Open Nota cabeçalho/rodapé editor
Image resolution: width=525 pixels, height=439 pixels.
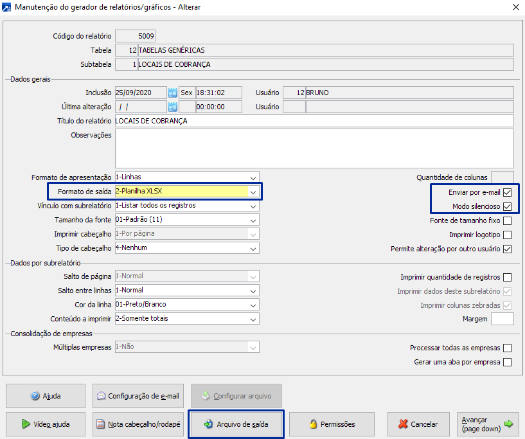(x=138, y=424)
